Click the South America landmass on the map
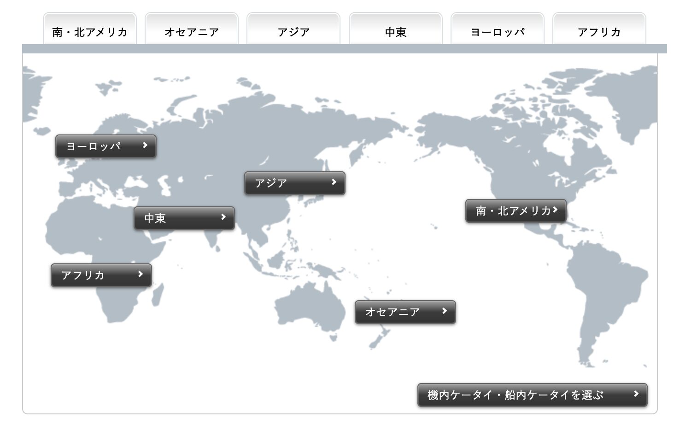Image resolution: width=680 pixels, height=430 pixels. (604, 285)
